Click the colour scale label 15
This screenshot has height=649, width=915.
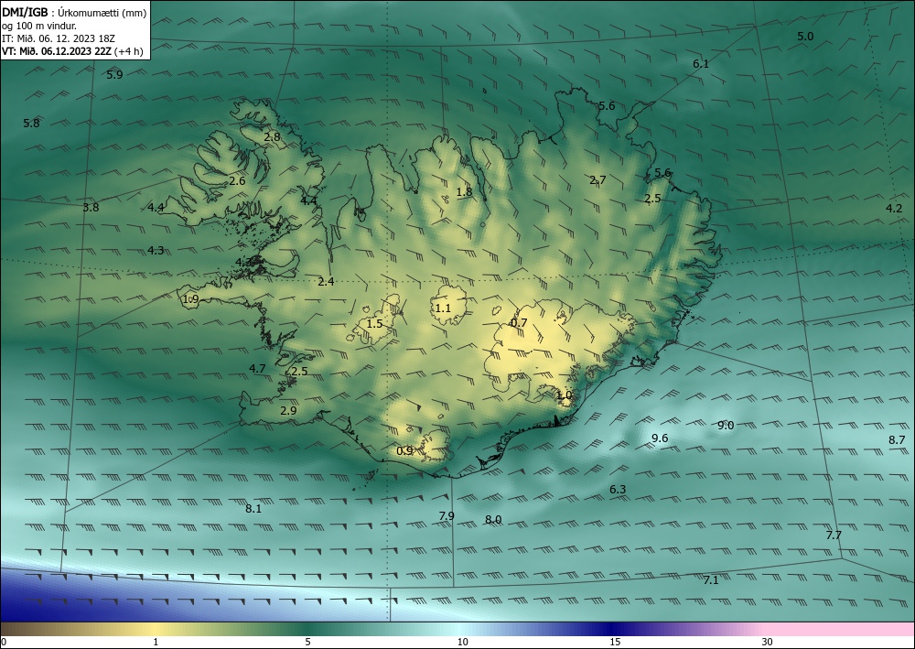[615, 643]
